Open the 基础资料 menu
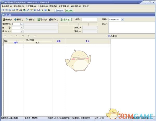Viewport: 156px width, 121px height. 19,6
